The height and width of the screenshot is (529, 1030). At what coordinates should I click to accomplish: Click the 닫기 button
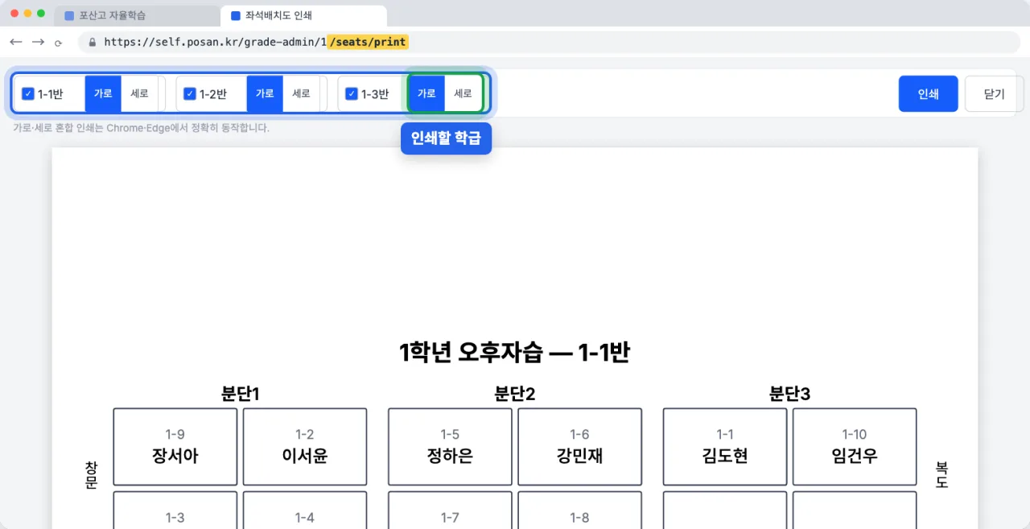(x=994, y=93)
